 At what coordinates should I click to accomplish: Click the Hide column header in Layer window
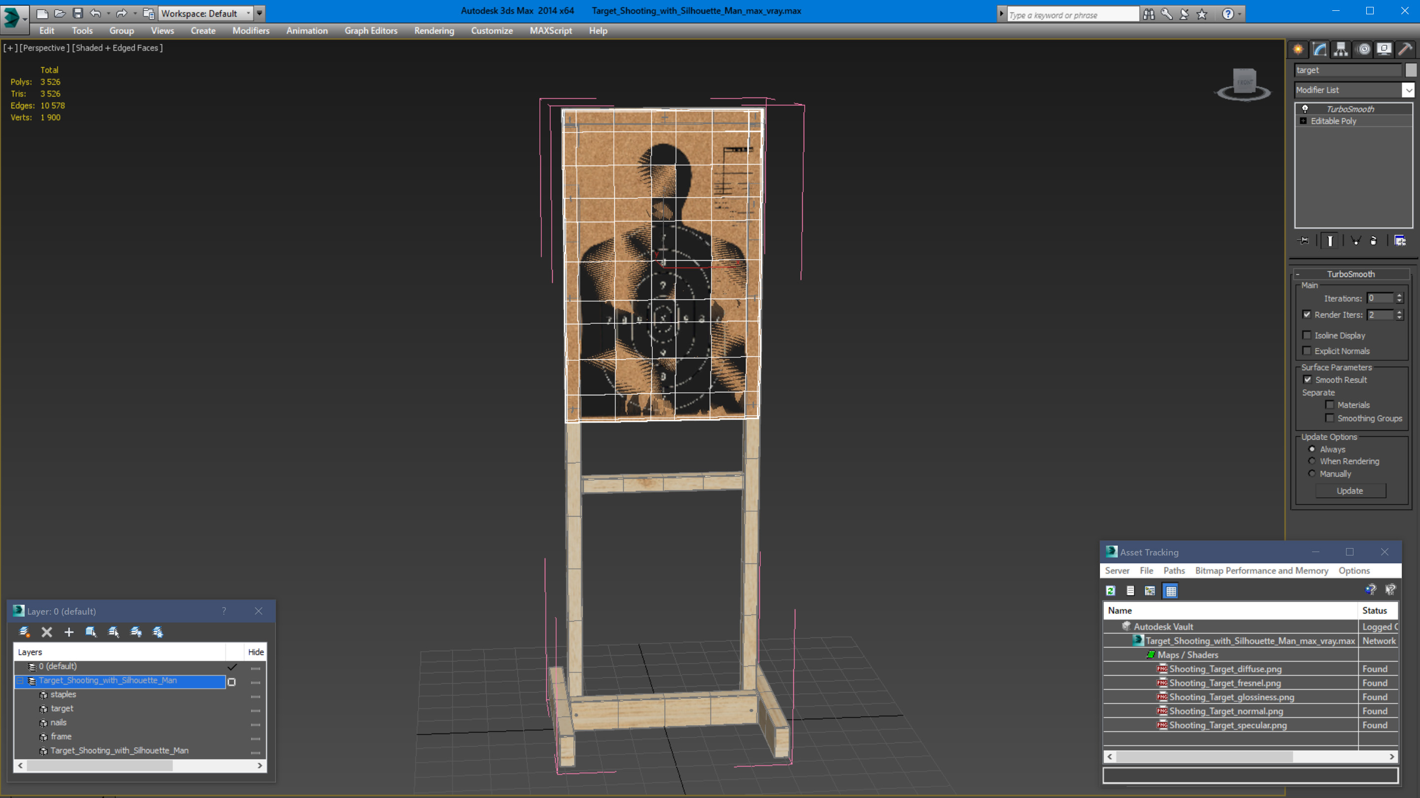click(256, 652)
